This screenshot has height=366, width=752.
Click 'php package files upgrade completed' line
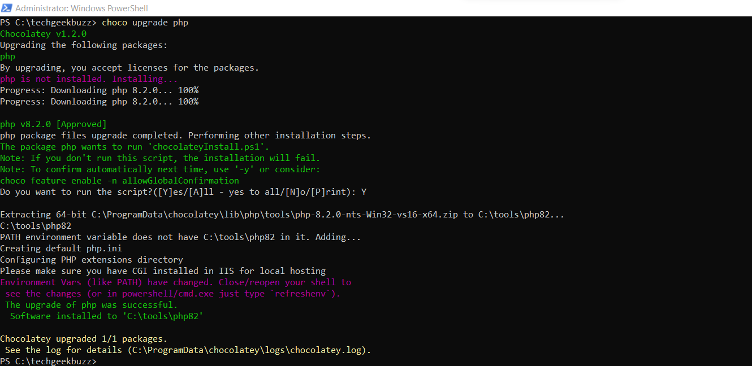185,136
